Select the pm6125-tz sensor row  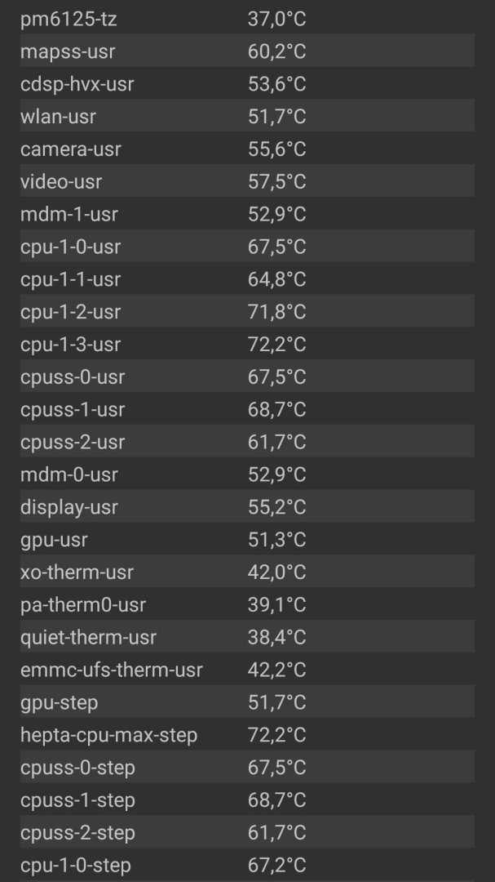coord(247,19)
